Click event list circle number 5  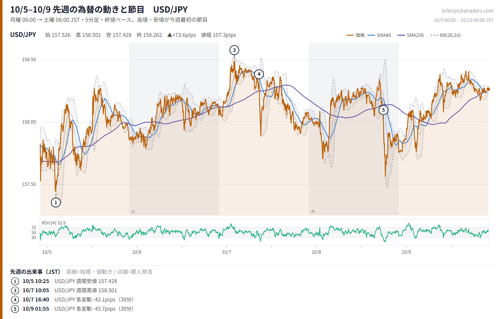15,309
